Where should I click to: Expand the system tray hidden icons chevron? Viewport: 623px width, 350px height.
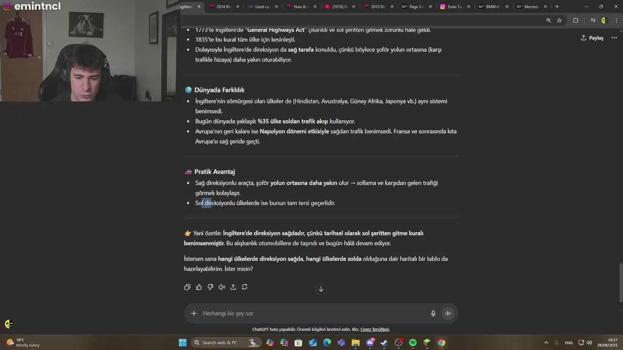pos(546,343)
